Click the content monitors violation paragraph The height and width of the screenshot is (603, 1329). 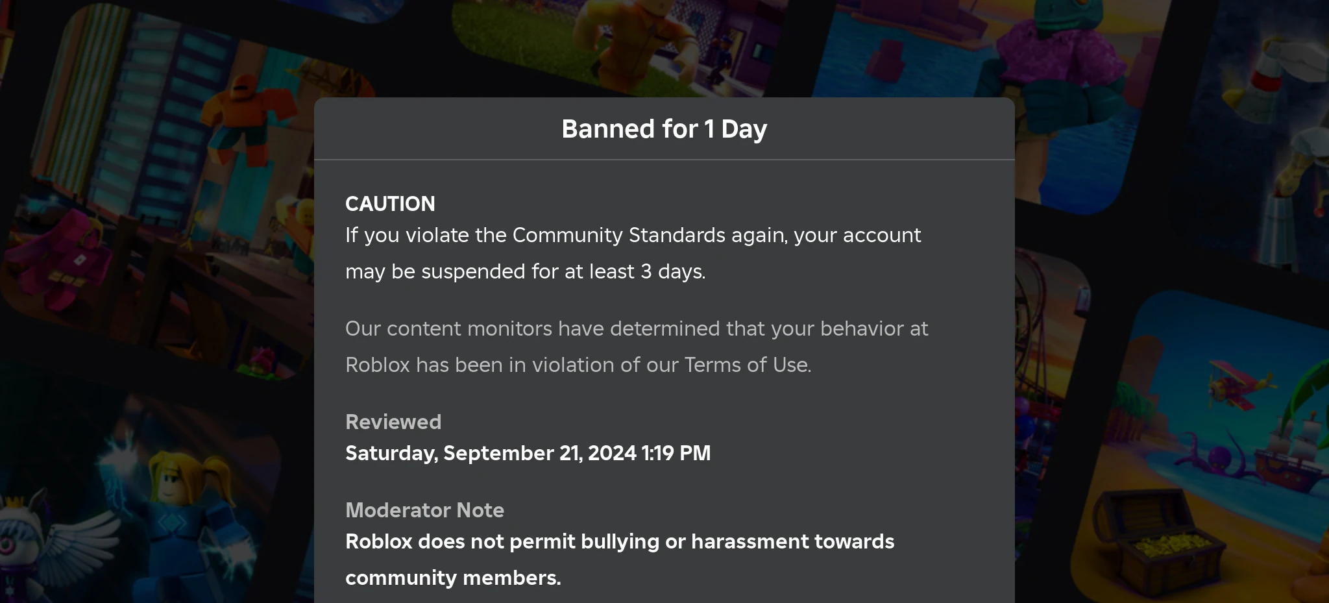point(636,329)
